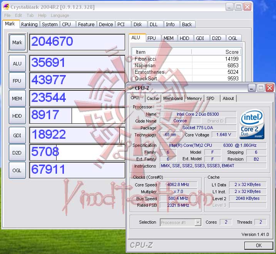Image resolution: width=276 pixels, height=254 pixels.
Task: Click OK button in CPU-Z
Action: click(x=259, y=246)
